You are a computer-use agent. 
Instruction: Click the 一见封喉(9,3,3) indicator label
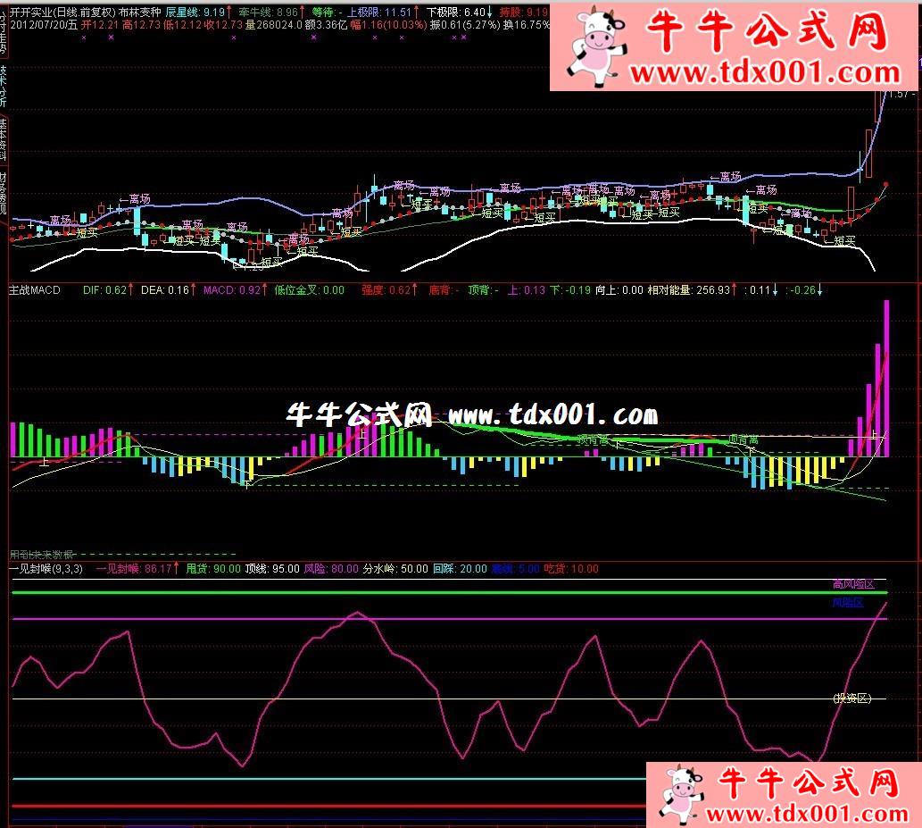46,568
